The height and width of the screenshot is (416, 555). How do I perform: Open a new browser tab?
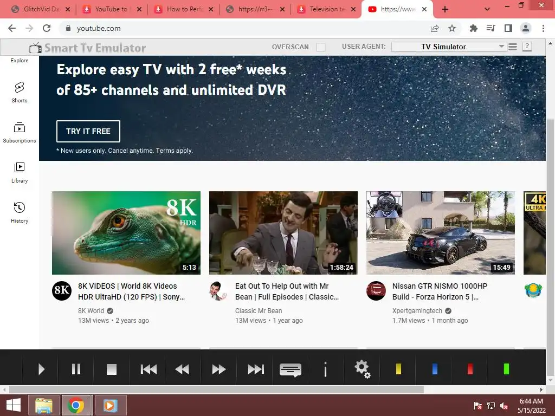(445, 10)
